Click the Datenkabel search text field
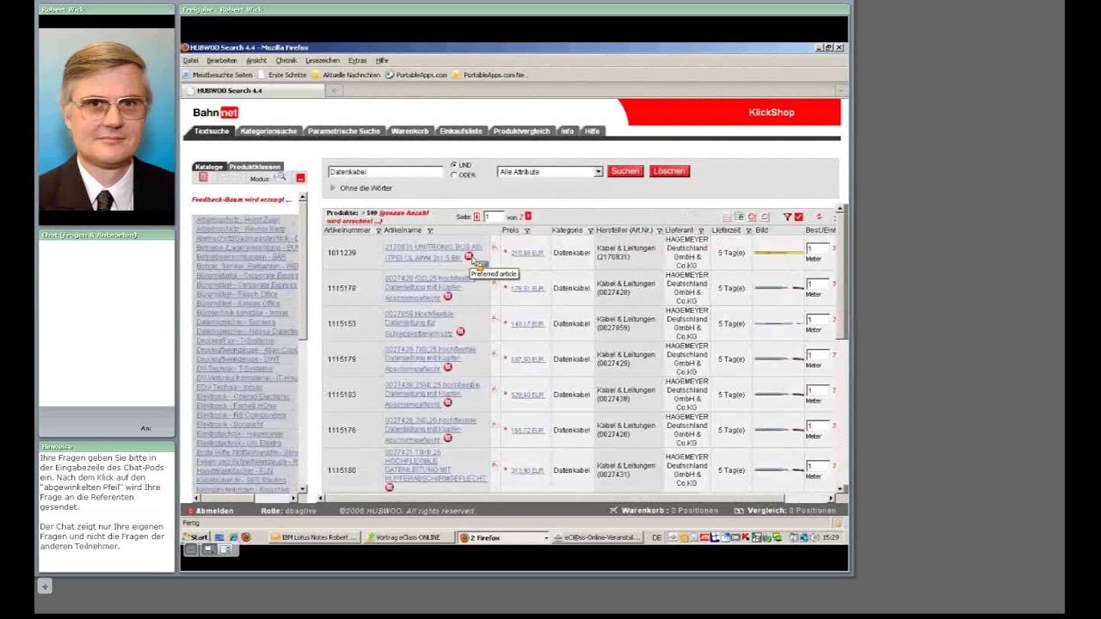Screen dimensions: 1101x619 point(386,172)
